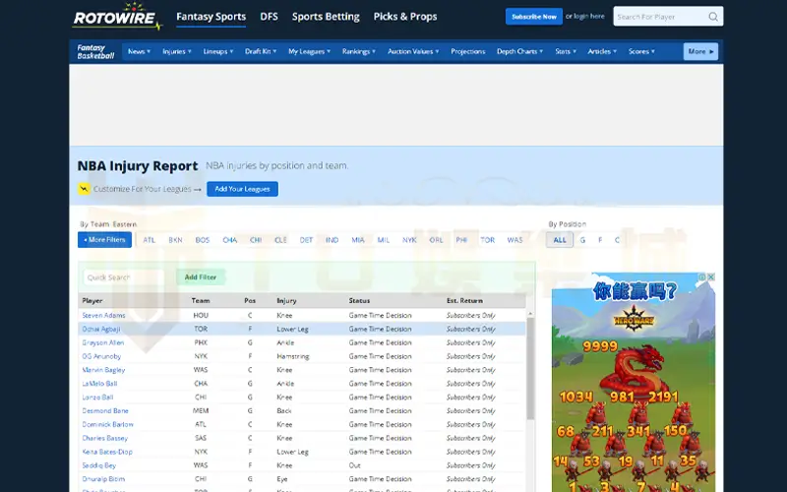The width and height of the screenshot is (787, 492).
Task: Open the Steven Adams player link
Action: [104, 315]
